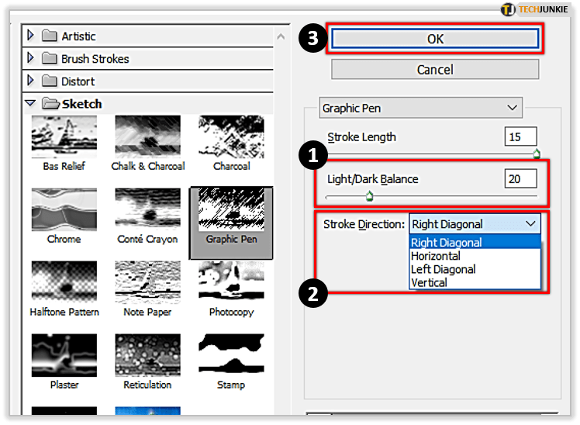Pick the Stamp filter thumbnail
580x425 pixels.
(x=231, y=354)
